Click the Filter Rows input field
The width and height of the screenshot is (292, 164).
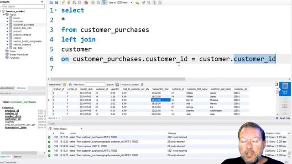pyautogui.click(x=95, y=85)
